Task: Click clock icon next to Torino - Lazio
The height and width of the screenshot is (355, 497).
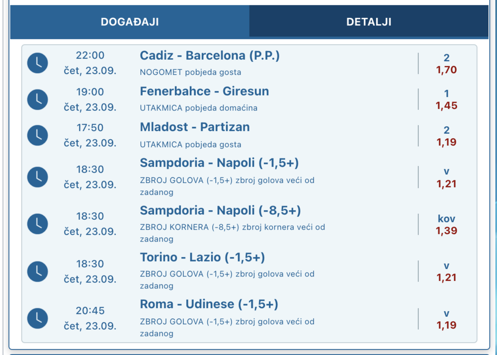Action: 38,271
